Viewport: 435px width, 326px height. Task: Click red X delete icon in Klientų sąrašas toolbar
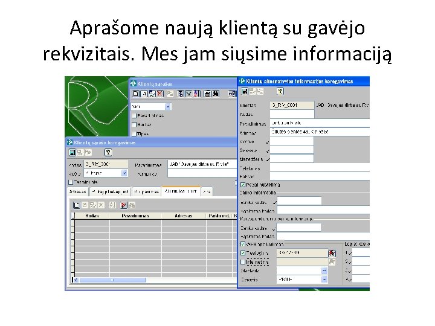160,94
